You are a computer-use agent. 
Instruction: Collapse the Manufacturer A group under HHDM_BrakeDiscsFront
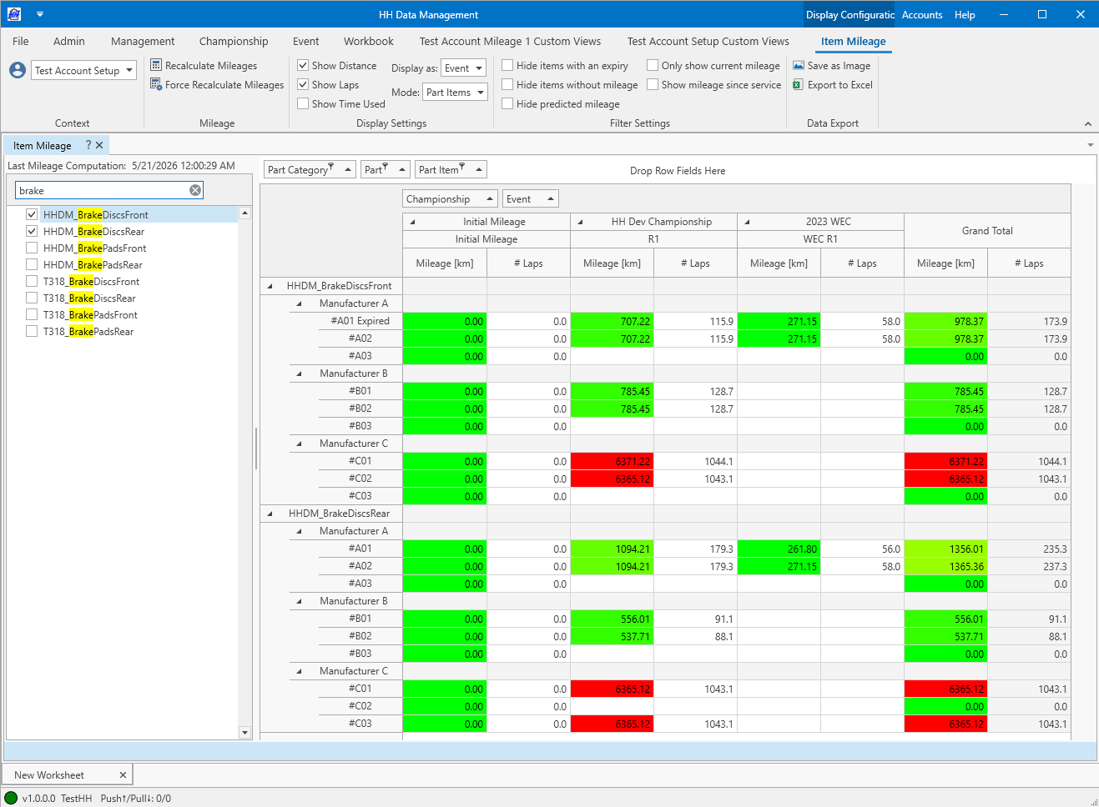300,303
